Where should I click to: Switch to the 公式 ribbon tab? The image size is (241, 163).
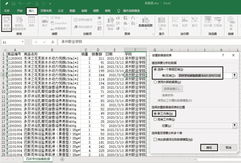click(x=60, y=11)
